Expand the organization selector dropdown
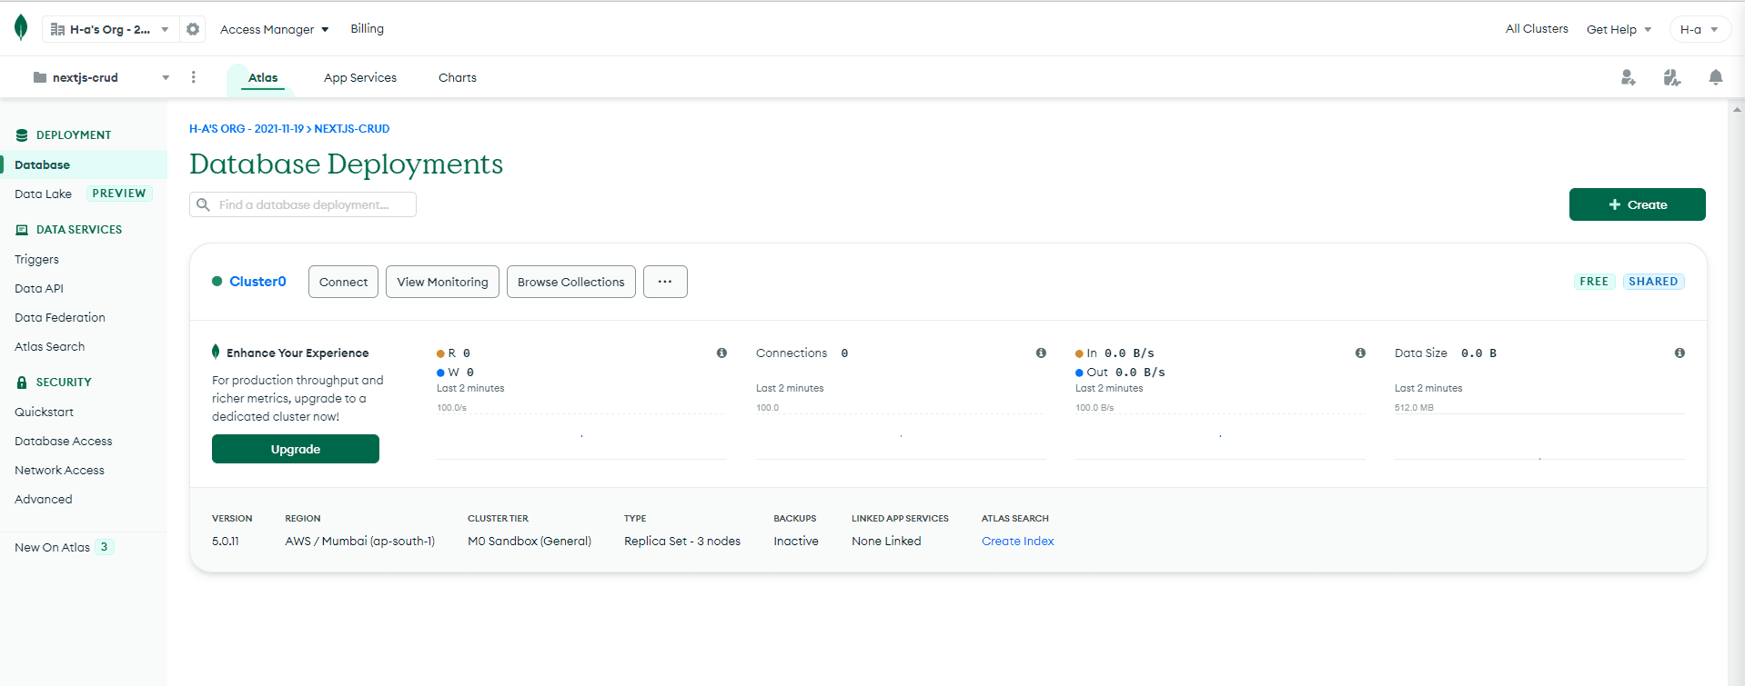Screen dimensions: 1745x686 click(110, 29)
